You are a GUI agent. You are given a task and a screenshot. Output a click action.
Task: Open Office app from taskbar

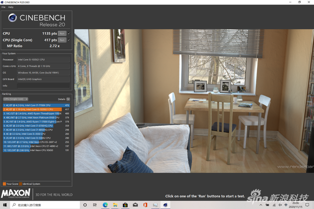tap(145, 205)
